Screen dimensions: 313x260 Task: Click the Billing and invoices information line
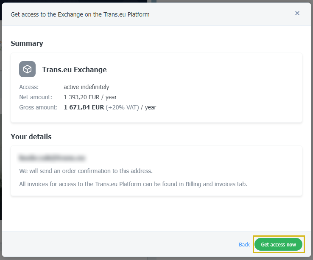pos(133,184)
